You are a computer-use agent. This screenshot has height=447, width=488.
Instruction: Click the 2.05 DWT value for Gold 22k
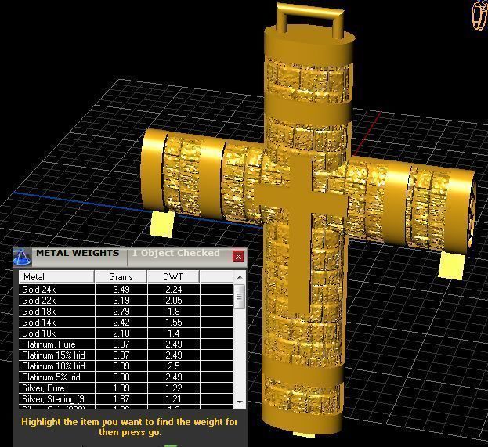click(x=173, y=301)
